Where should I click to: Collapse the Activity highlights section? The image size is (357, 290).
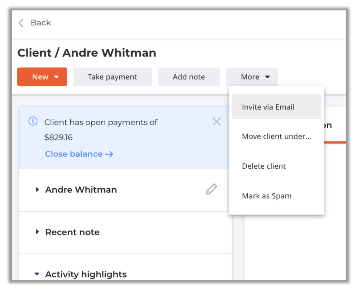coord(37,274)
